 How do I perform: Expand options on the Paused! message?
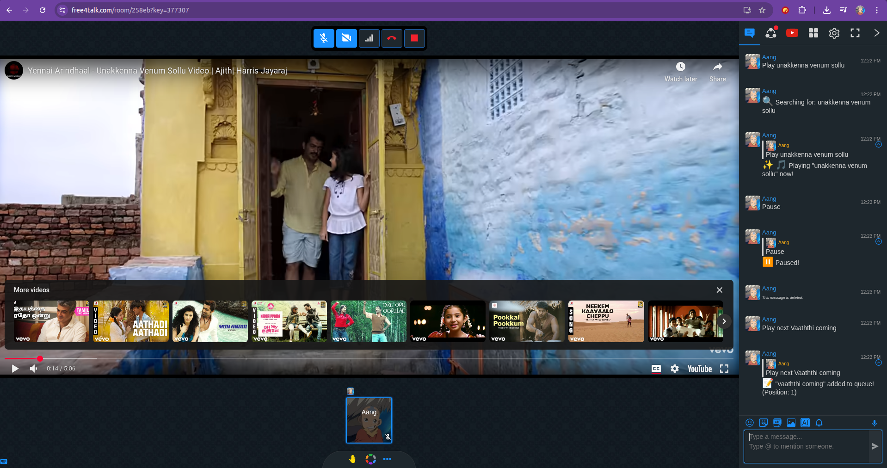[x=879, y=242]
